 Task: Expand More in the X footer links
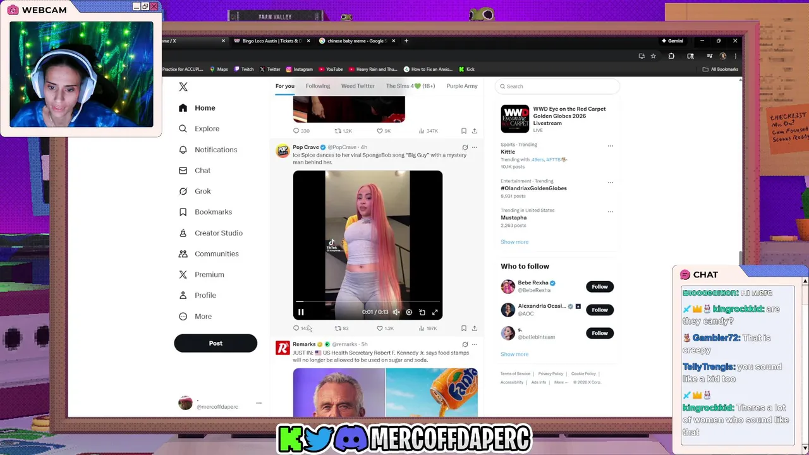tap(560, 382)
